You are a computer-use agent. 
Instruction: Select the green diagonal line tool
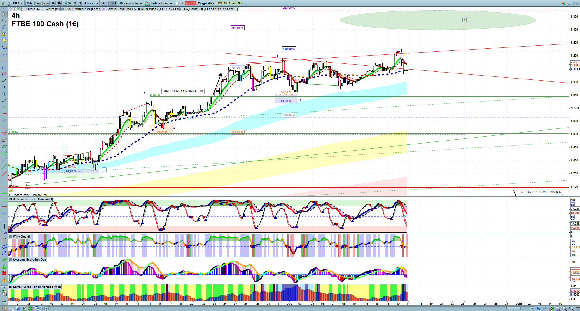point(4,167)
